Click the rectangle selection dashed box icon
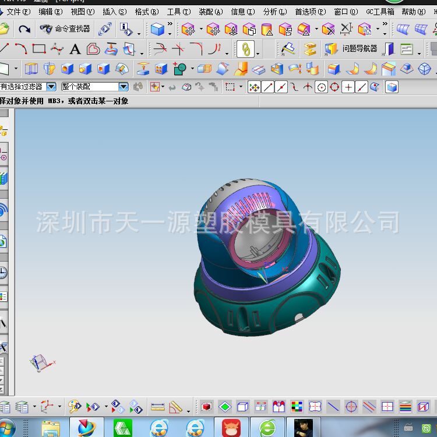Screen dimensions: 437x437 tap(230, 87)
